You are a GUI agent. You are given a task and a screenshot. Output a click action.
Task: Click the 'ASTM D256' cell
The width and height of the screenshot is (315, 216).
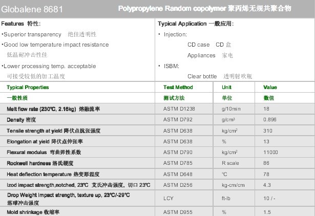click(x=178, y=185)
